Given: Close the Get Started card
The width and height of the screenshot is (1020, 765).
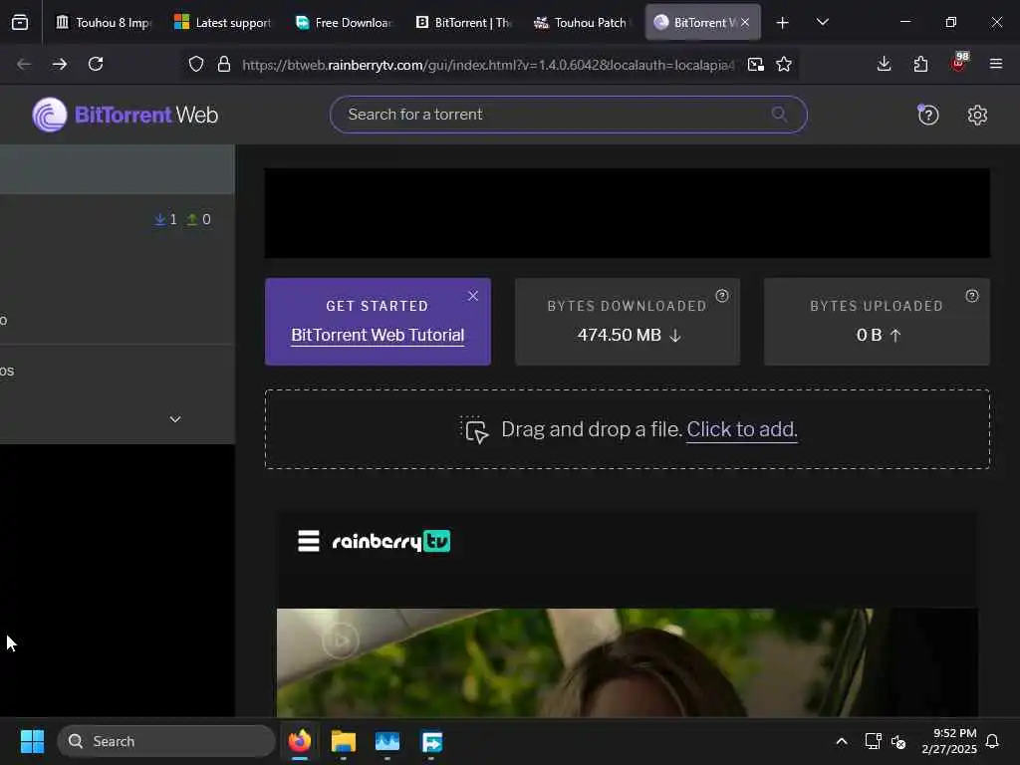Looking at the screenshot, I should pyautogui.click(x=473, y=296).
